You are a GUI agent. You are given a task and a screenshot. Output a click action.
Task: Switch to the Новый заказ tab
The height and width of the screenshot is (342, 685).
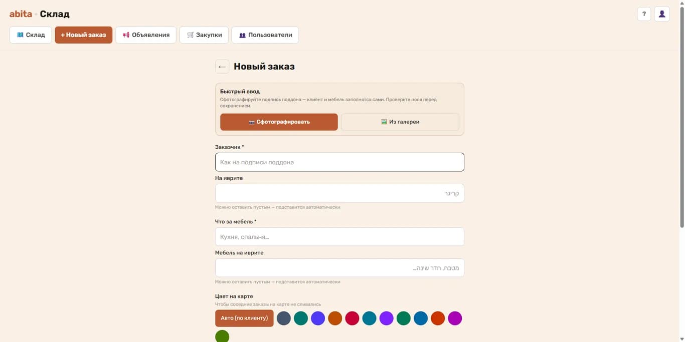pyautogui.click(x=84, y=35)
